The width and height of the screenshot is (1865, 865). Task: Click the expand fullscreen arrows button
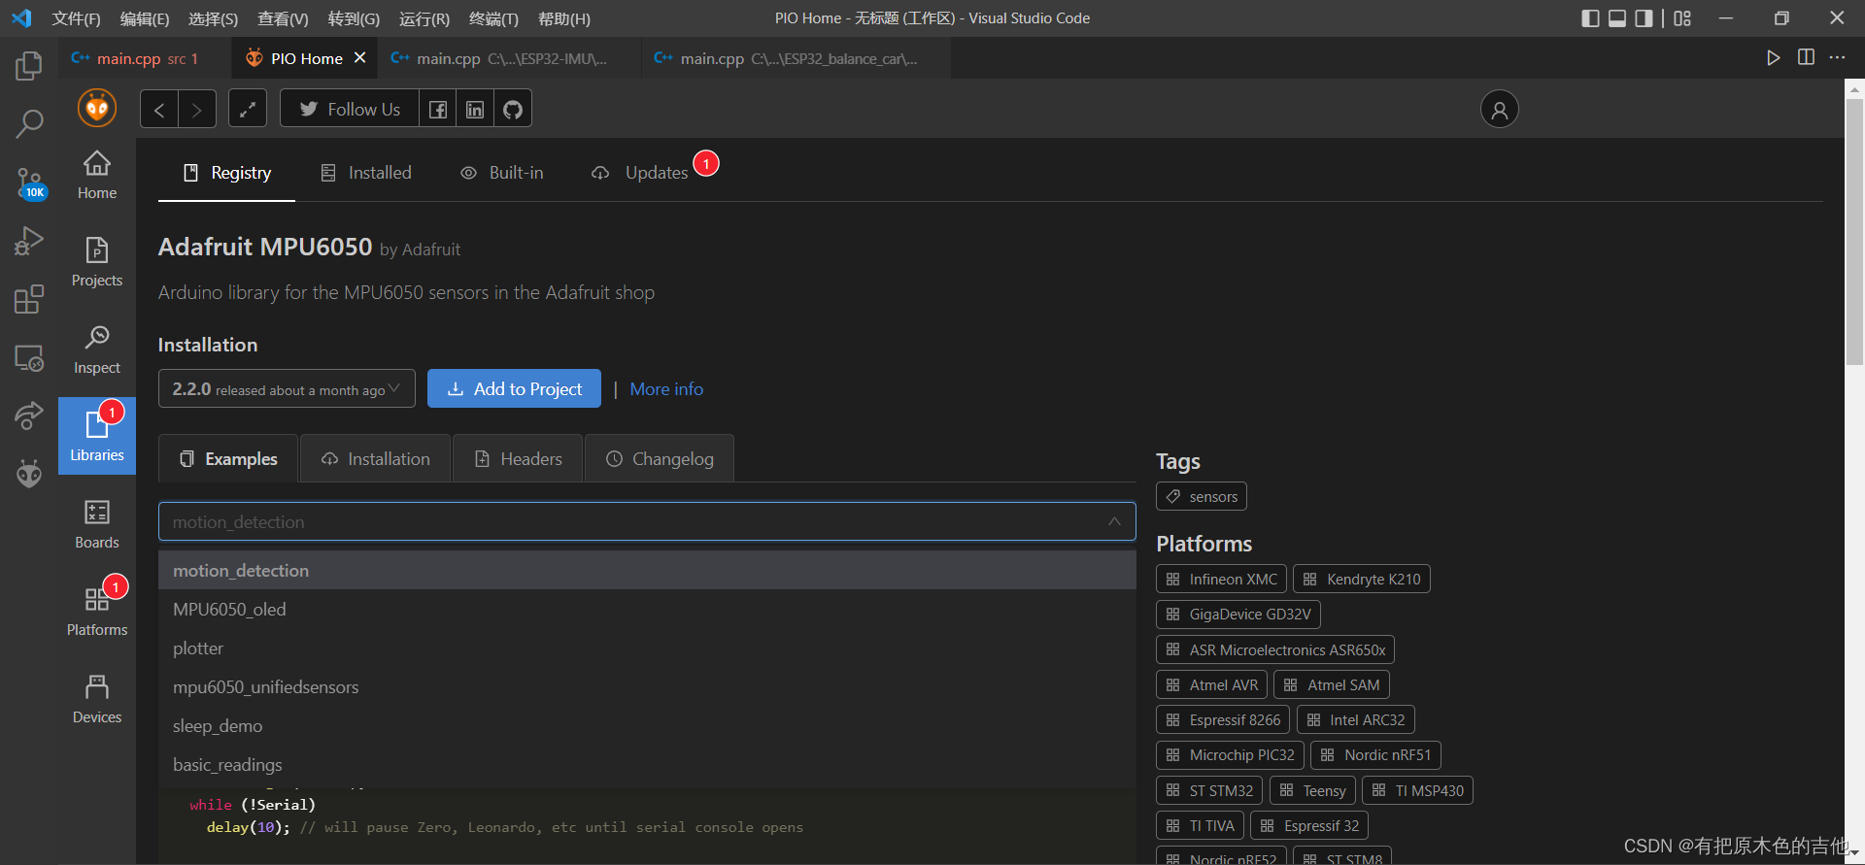pyautogui.click(x=248, y=109)
